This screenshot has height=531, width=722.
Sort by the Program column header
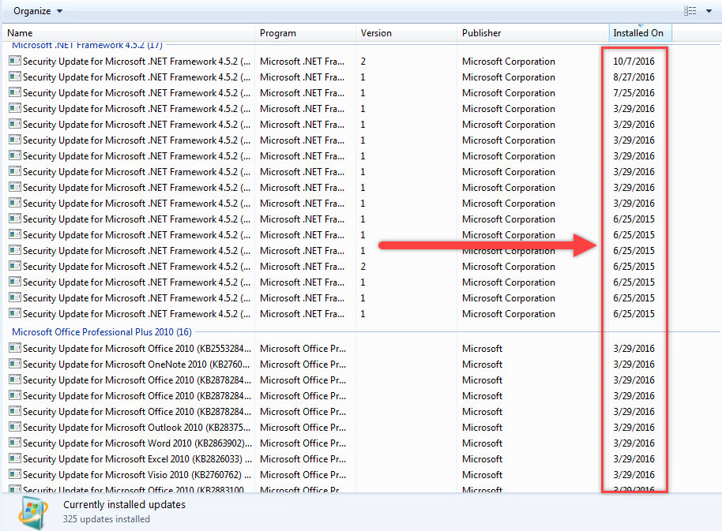(x=304, y=33)
